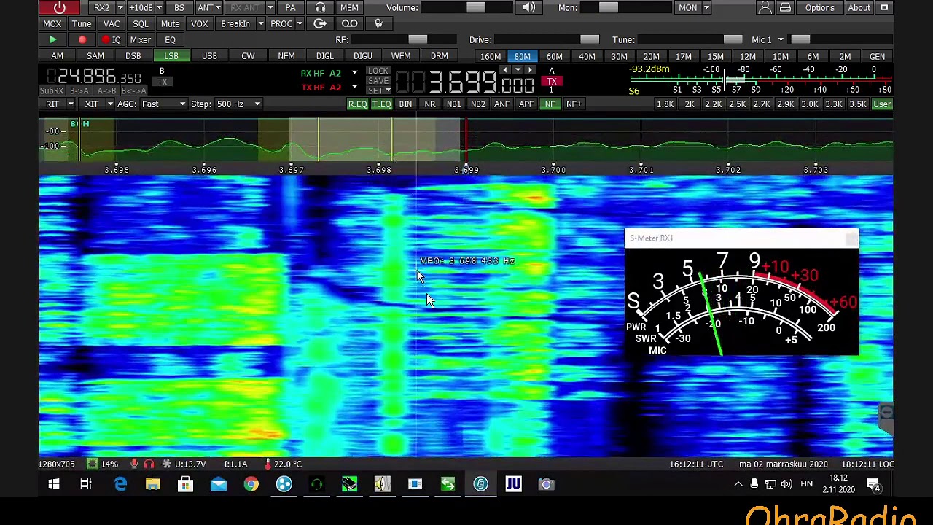
Task: Toggle MOX transmit
Action: pyautogui.click(x=52, y=23)
